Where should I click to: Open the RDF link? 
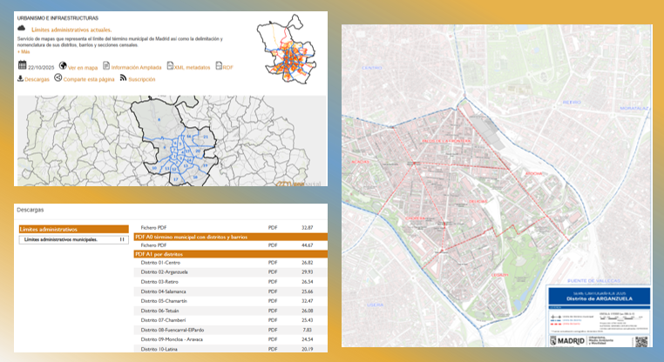click(x=227, y=67)
